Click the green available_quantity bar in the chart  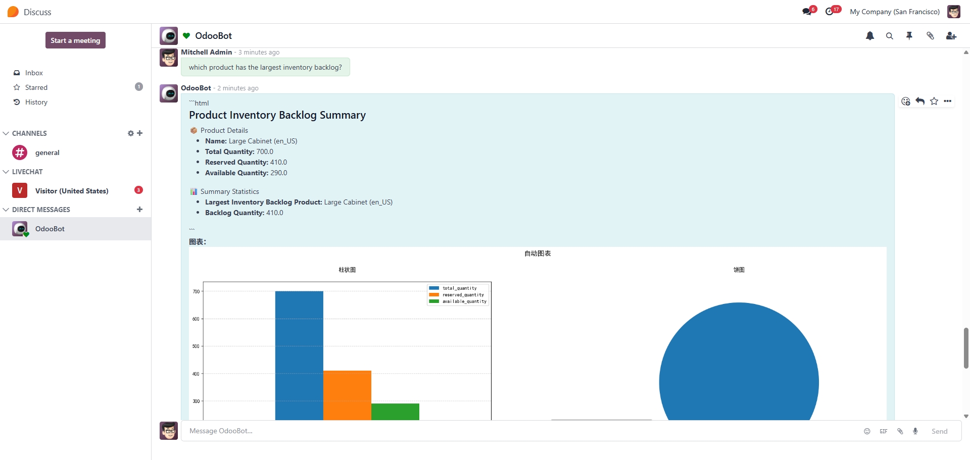coord(395,412)
